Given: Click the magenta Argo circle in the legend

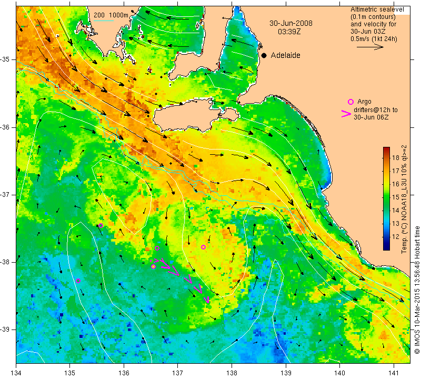Looking at the screenshot, I should [350, 102].
